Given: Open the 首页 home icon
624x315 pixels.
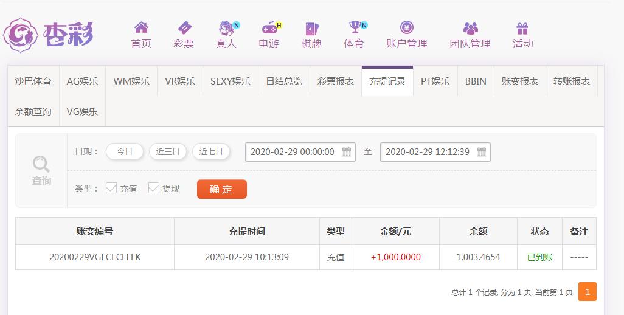Looking at the screenshot, I should [141, 27].
